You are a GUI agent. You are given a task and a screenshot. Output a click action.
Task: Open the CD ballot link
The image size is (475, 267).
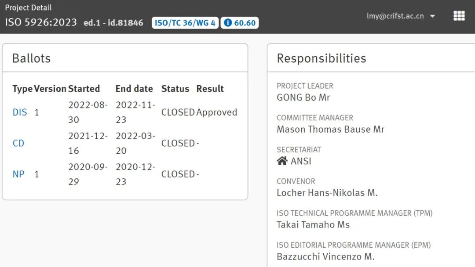click(18, 143)
